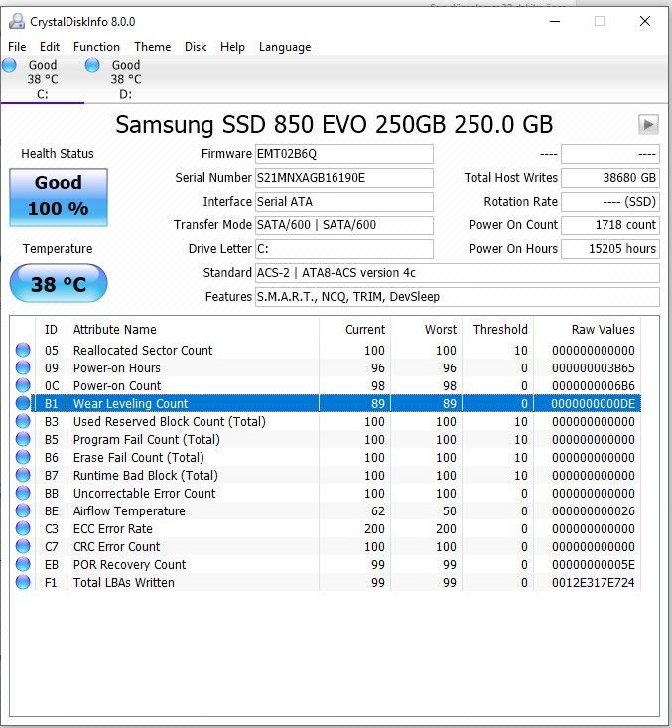The width and height of the screenshot is (672, 728).
Task: Click the status orb for Program Fail Count
Action: click(23, 439)
